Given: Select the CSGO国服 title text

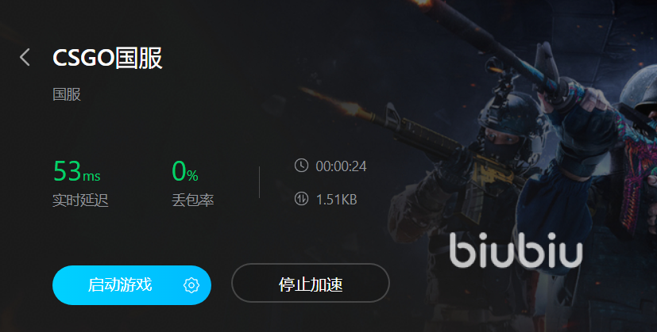Looking at the screenshot, I should click(107, 58).
